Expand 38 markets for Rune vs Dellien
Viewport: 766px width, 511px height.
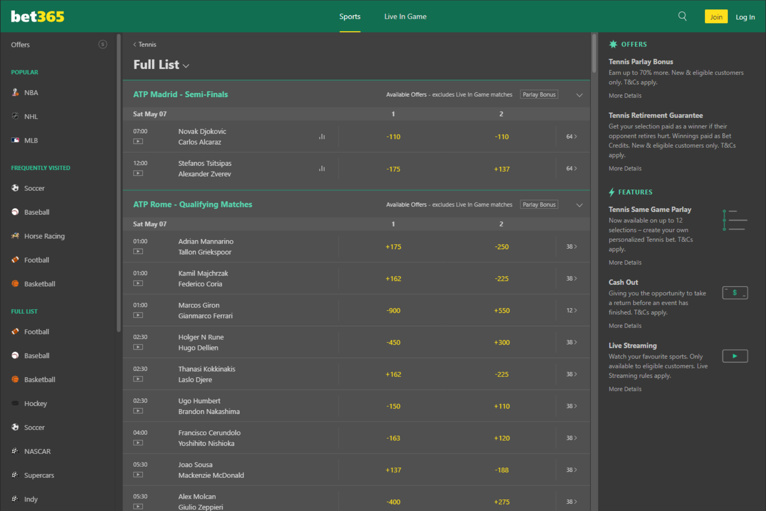click(572, 342)
